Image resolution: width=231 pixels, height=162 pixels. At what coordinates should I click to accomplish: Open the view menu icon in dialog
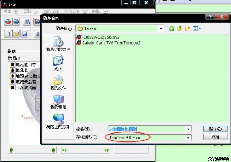[x=197, y=28]
